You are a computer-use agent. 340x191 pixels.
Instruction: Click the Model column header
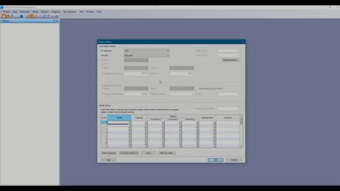click(x=119, y=118)
